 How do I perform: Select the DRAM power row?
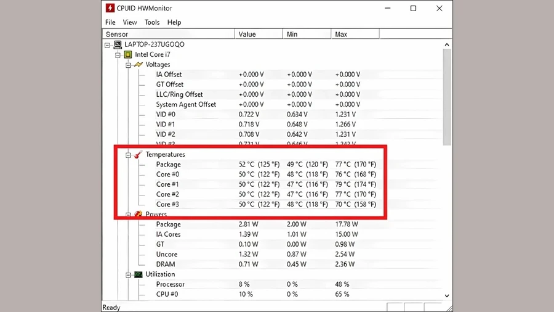(299, 265)
